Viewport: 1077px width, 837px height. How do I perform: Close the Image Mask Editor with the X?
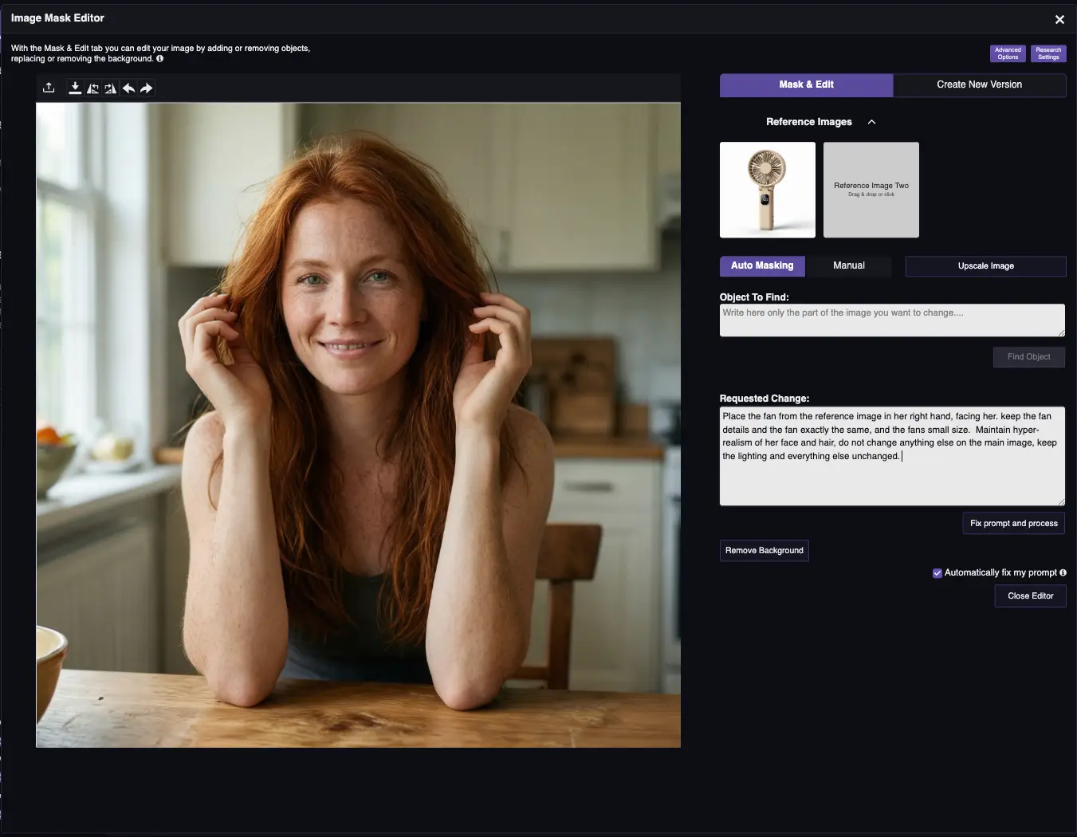(x=1059, y=19)
